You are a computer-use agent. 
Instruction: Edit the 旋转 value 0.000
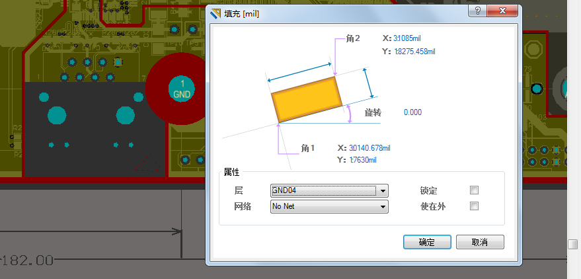412,112
